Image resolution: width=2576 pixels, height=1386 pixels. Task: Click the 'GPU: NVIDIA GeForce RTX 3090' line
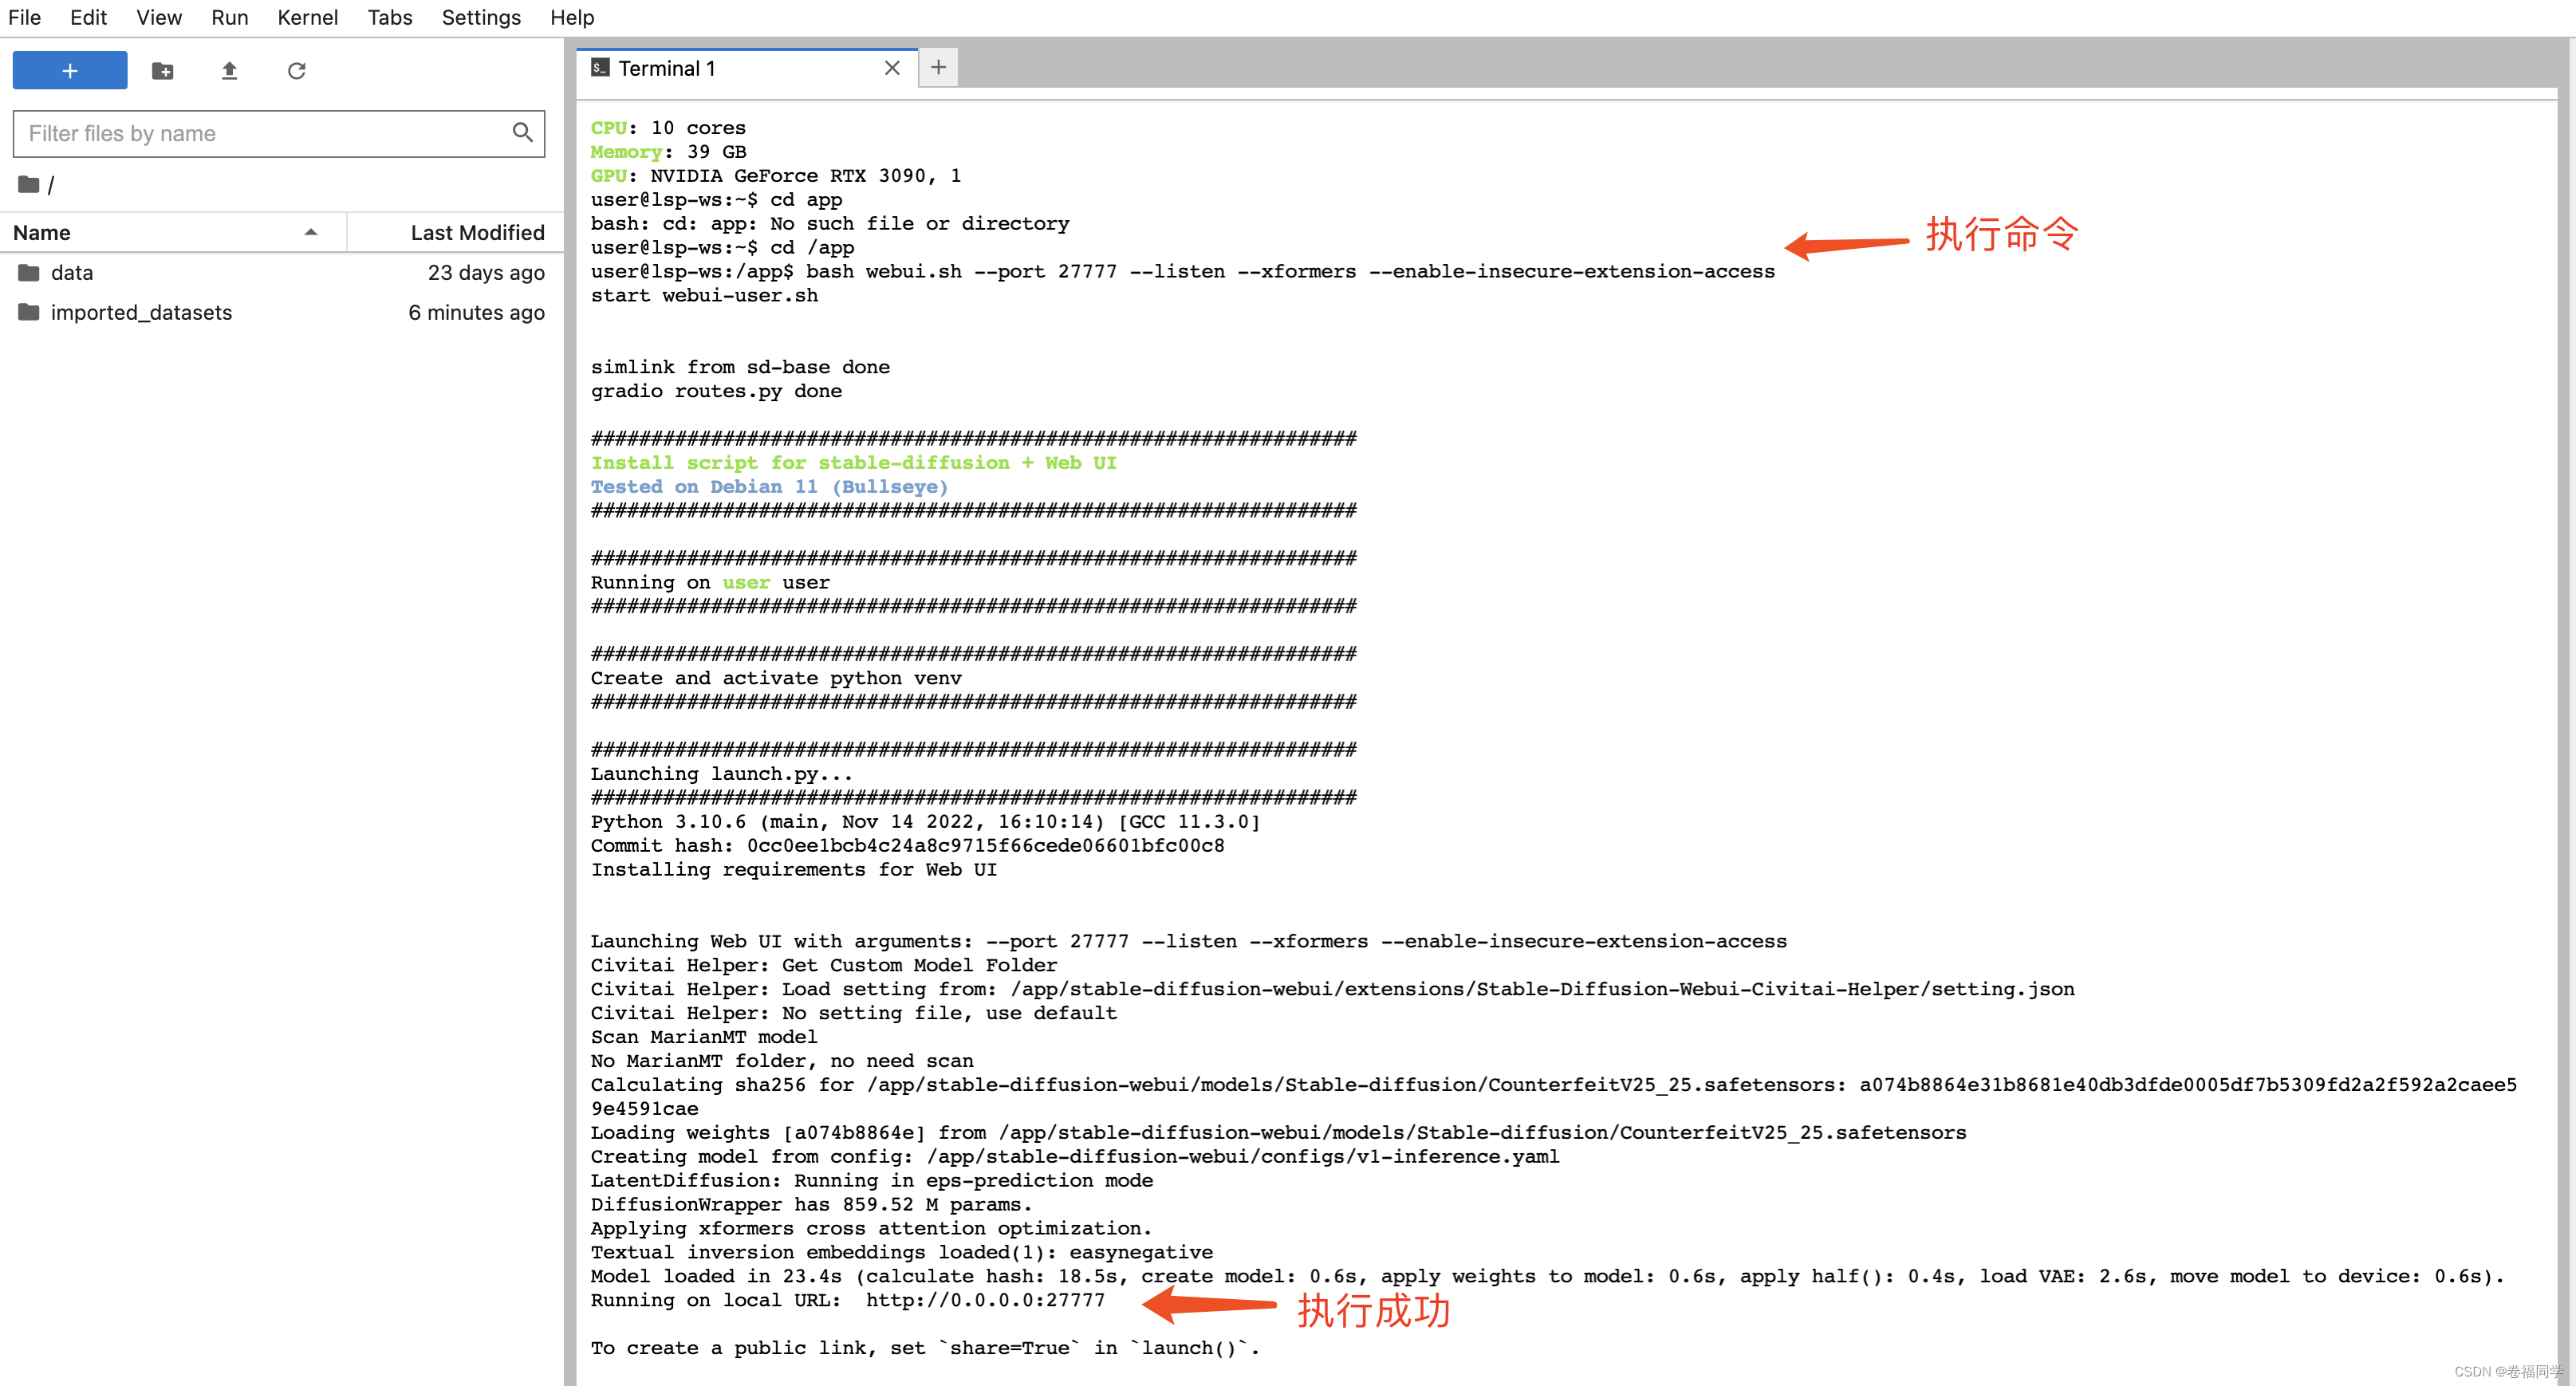775,175
